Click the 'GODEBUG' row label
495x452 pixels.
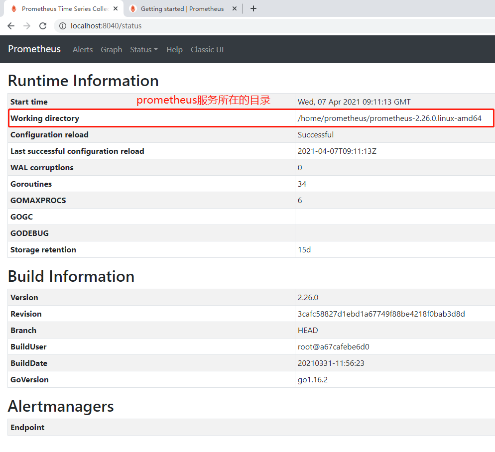pos(29,233)
